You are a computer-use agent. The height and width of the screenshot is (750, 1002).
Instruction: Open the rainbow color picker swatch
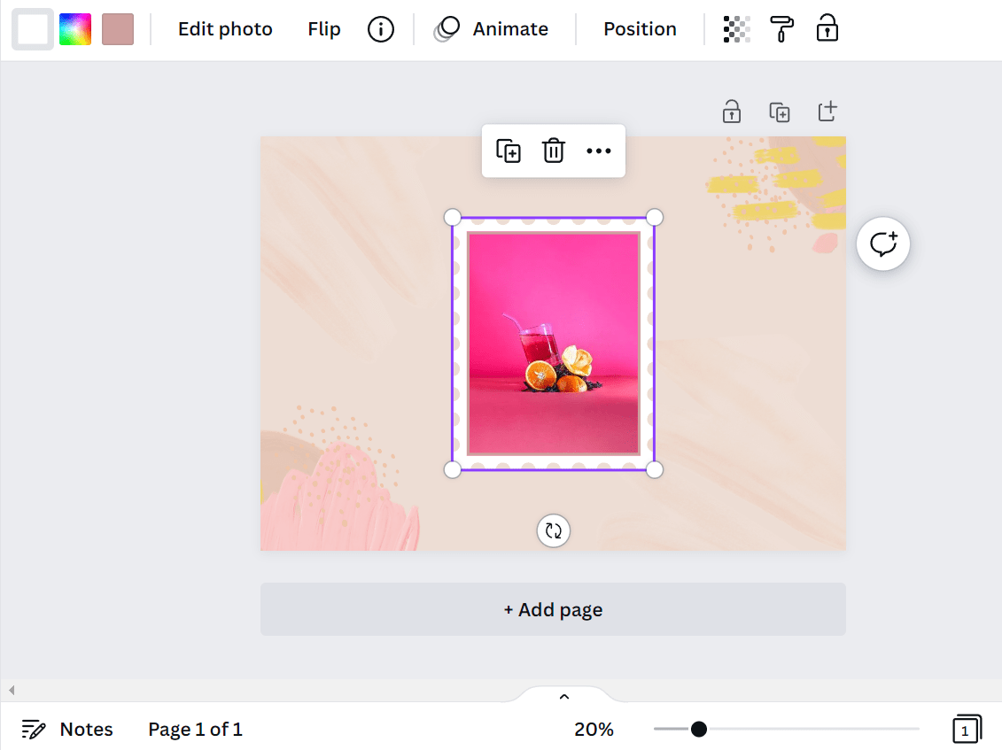[75, 28]
